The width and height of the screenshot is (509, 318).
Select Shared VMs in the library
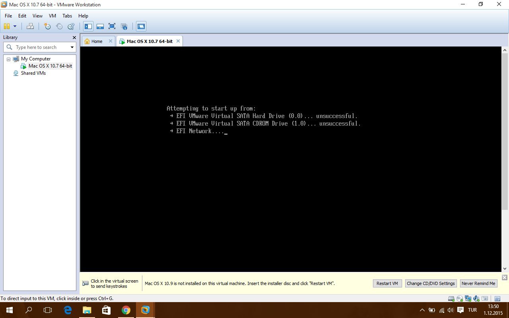[33, 73]
